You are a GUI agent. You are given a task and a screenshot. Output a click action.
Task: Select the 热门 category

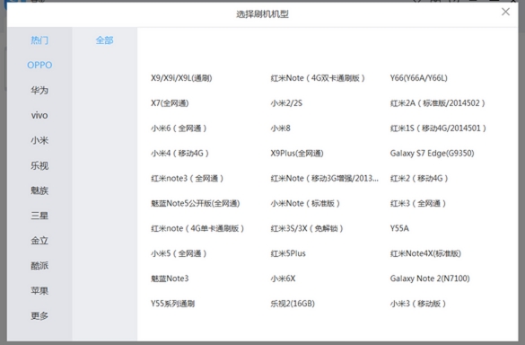(x=39, y=40)
